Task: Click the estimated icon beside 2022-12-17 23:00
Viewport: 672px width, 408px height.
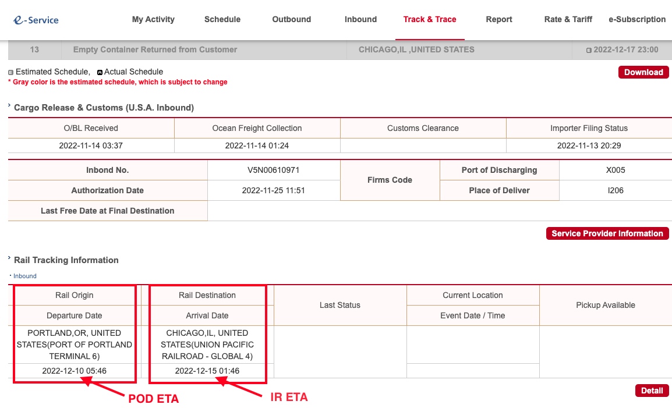Action: (x=589, y=50)
